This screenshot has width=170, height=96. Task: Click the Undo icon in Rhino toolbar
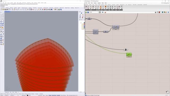tap(16, 10)
